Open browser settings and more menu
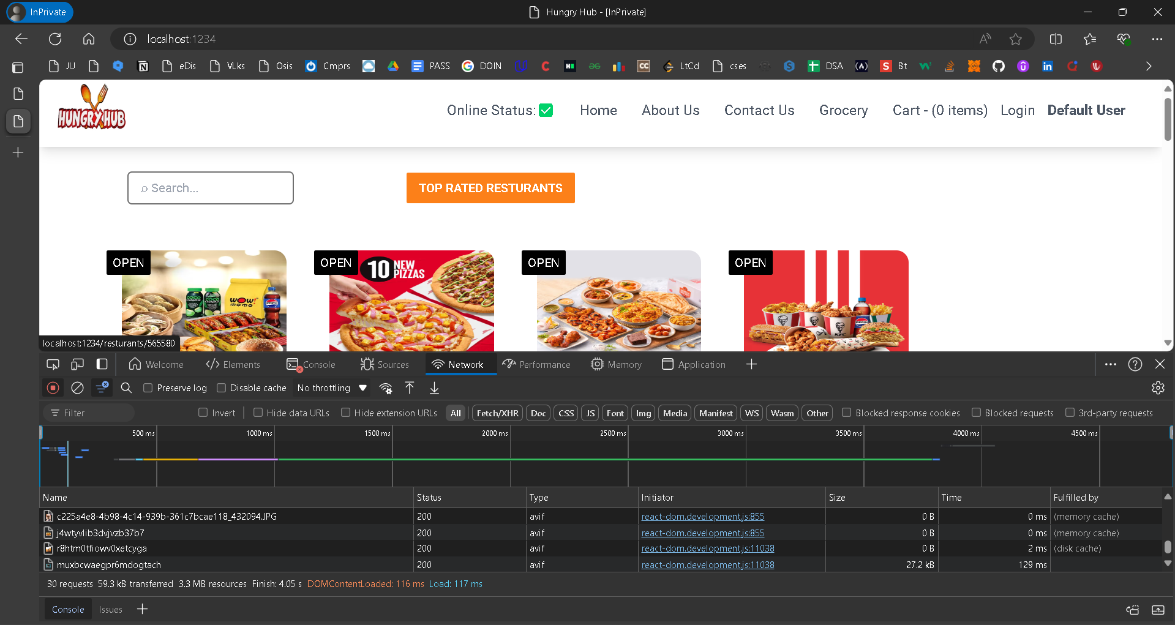Viewport: 1175px width, 625px height. (1157, 39)
